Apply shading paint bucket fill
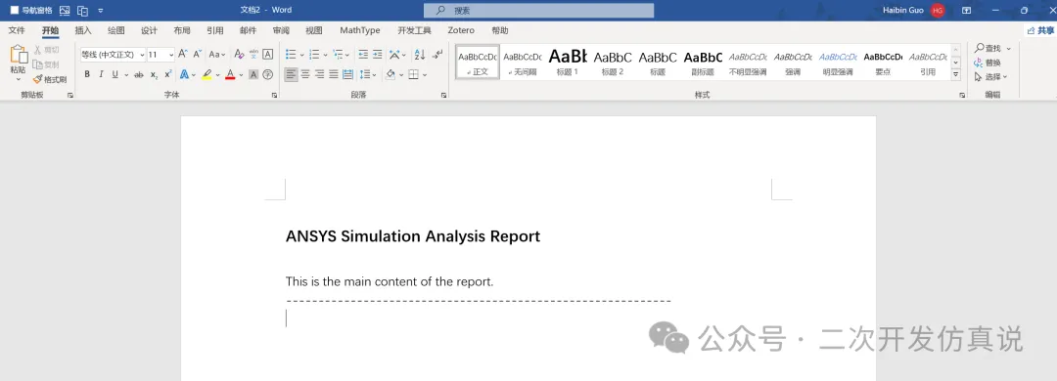Viewport: 1057px width, 381px height. tap(390, 74)
